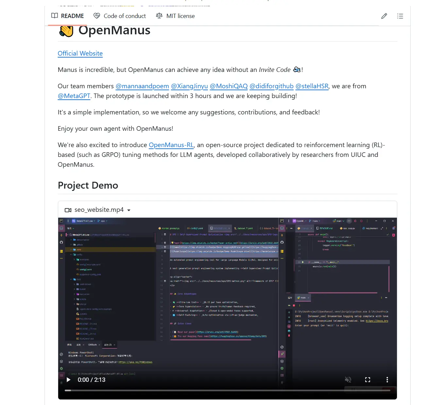The image size is (444, 405).
Task: Expand the seo_website.mp4 dropdown arrow
Action: point(129,210)
